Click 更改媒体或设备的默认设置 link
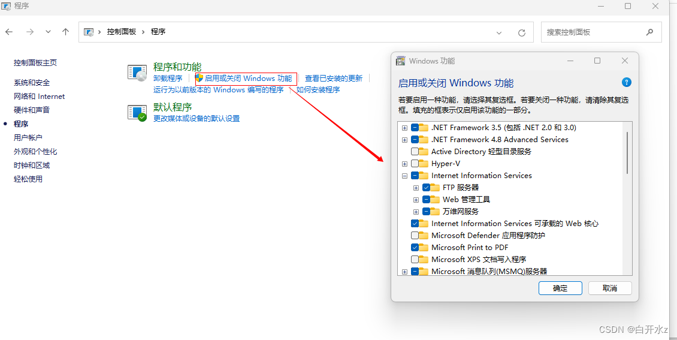 click(197, 118)
